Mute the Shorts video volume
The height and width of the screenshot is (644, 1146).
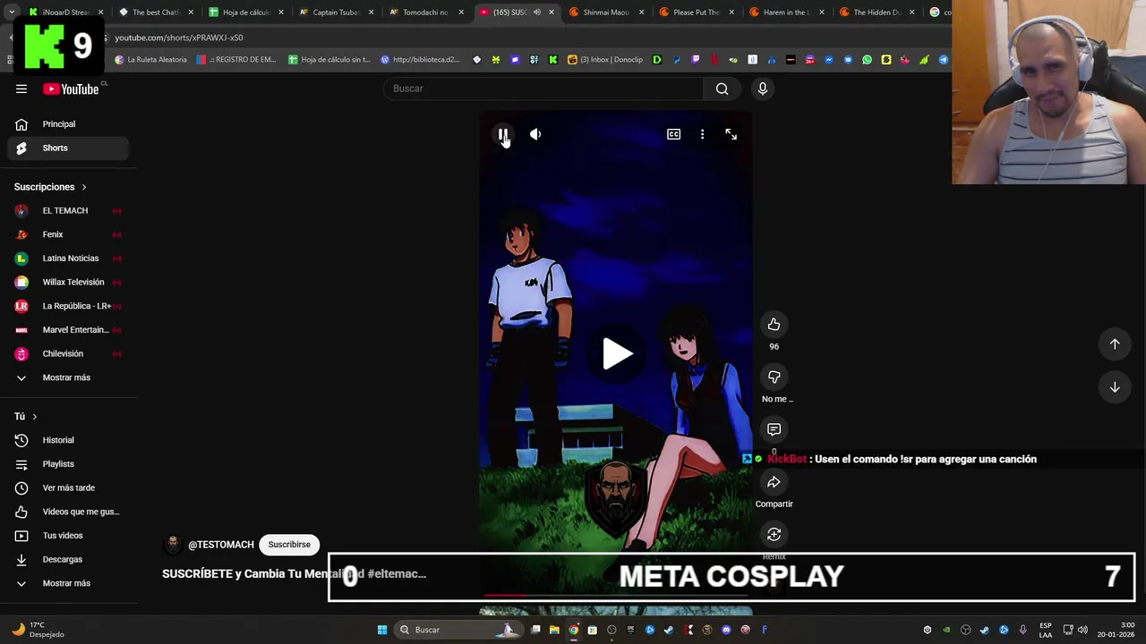pos(535,134)
